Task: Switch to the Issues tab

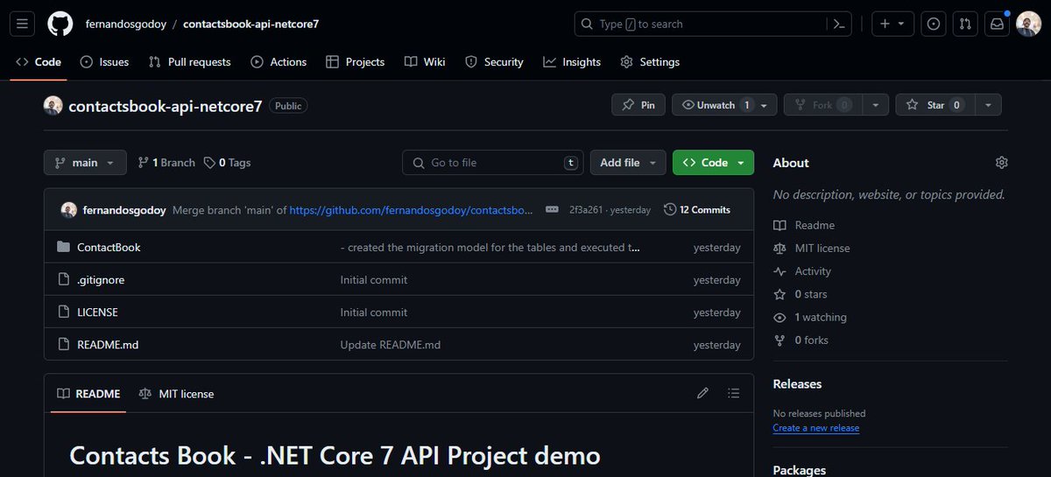Action: pyautogui.click(x=104, y=62)
